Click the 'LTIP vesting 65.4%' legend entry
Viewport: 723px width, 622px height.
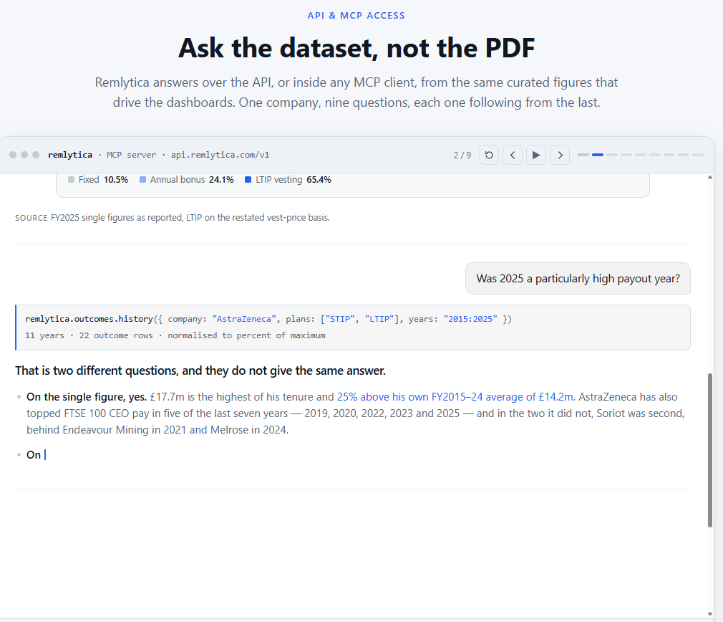tap(288, 179)
